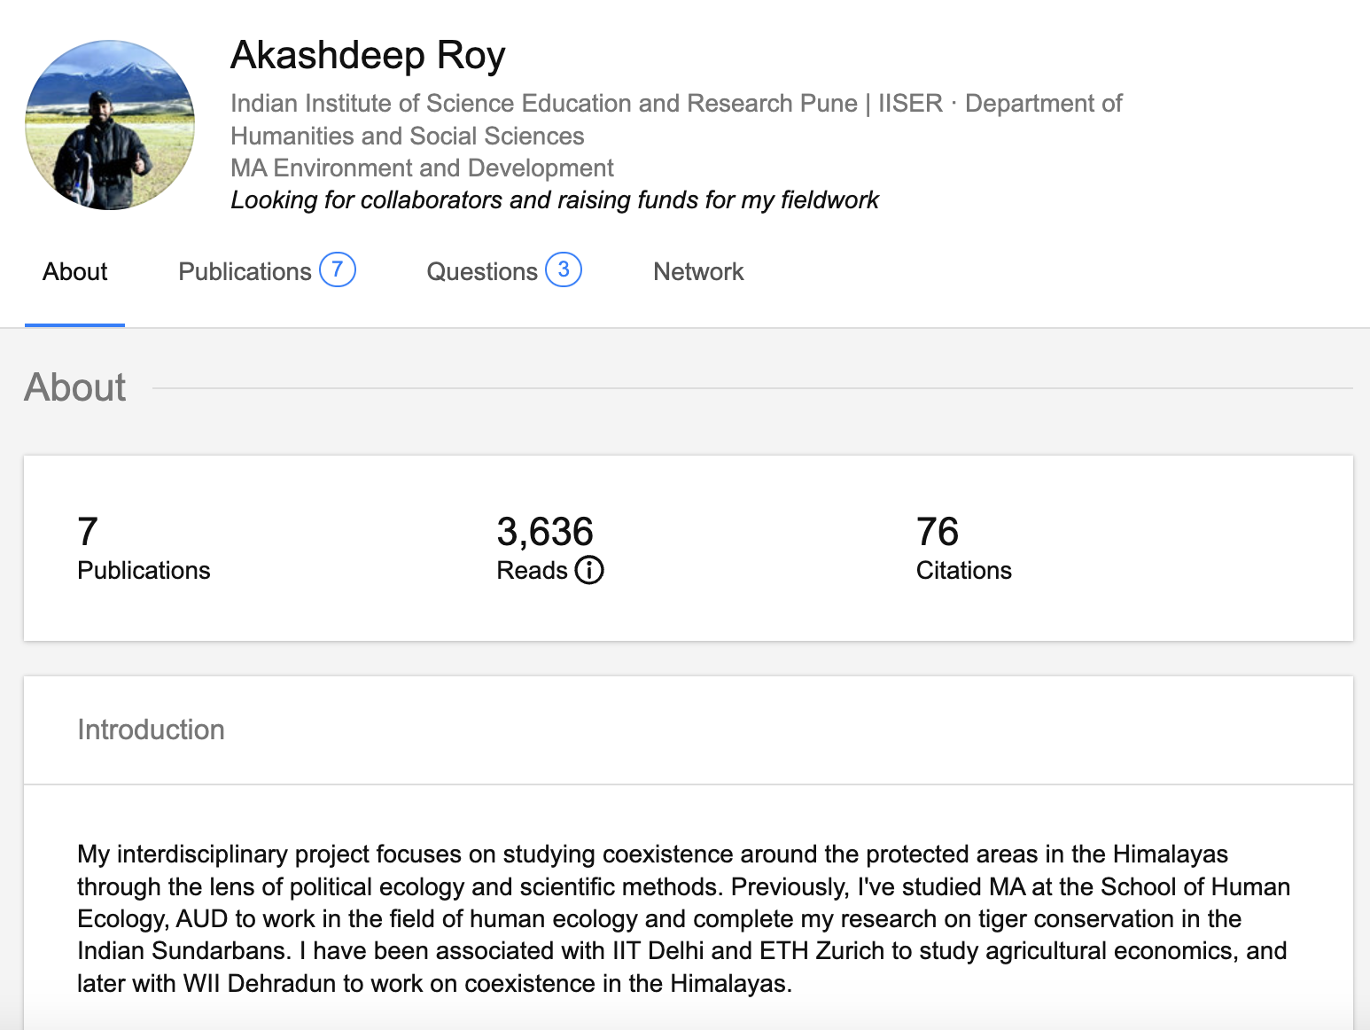This screenshot has width=1370, height=1030.
Task: Click the Reads label text
Action: coord(532,570)
